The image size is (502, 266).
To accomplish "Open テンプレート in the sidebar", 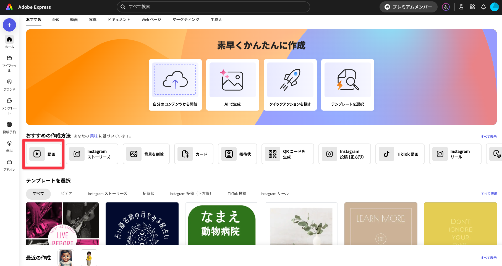I will click(9, 106).
